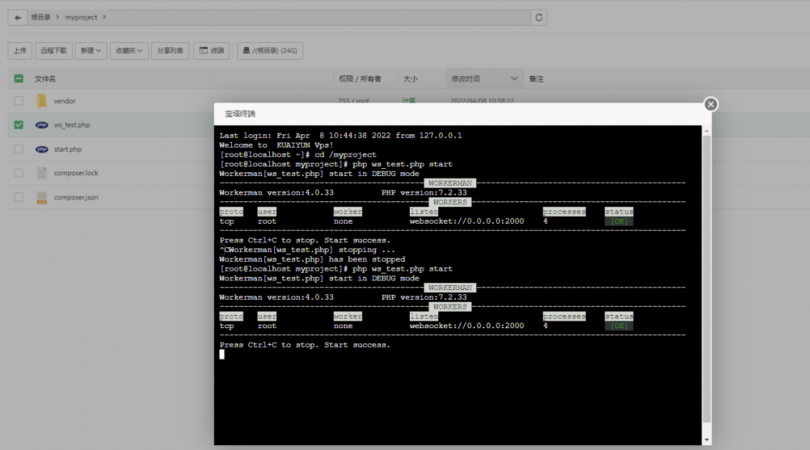Click the terminal scrollbar down arrow
Screen dimensions: 810x450
(x=707, y=440)
